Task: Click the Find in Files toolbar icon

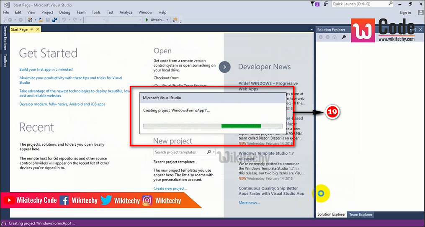Action: 175,20
